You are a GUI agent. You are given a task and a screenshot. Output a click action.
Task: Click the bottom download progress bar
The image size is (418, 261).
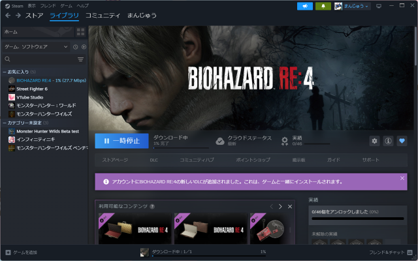point(209,256)
